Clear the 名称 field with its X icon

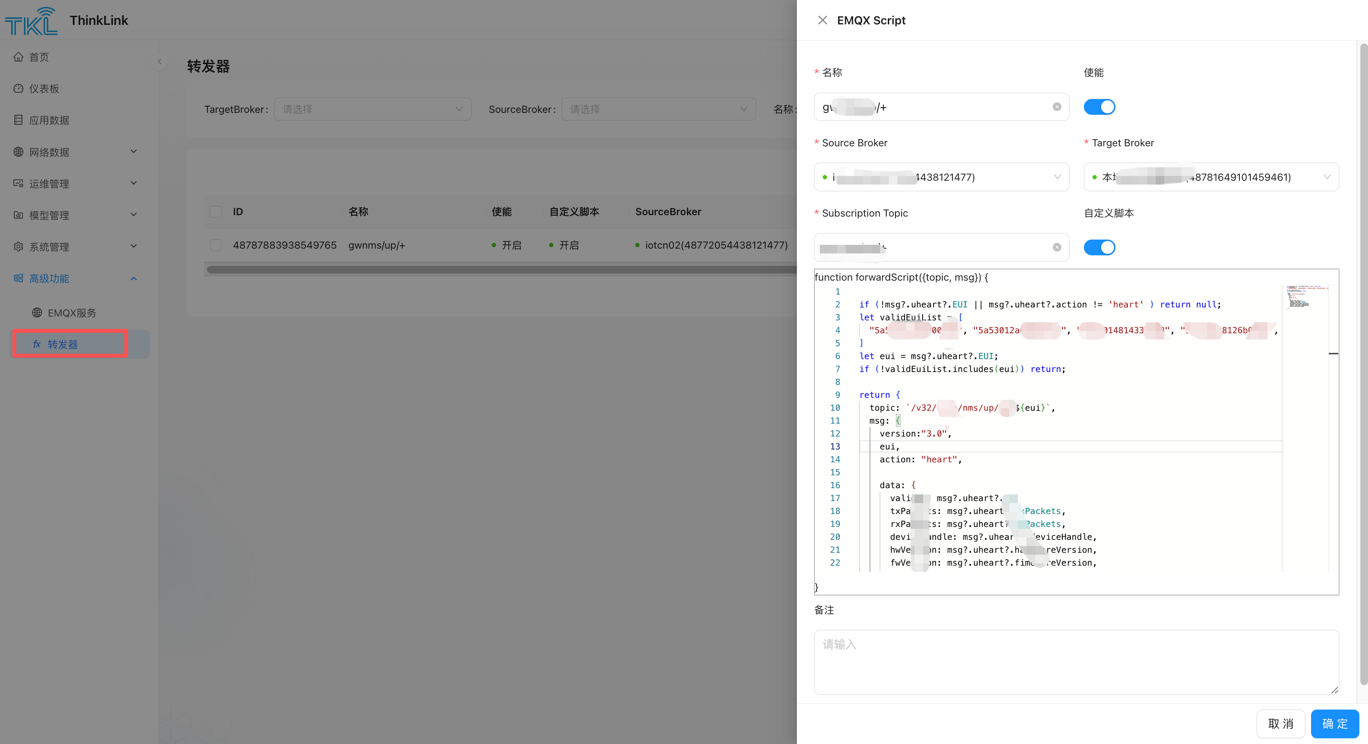coord(1057,107)
